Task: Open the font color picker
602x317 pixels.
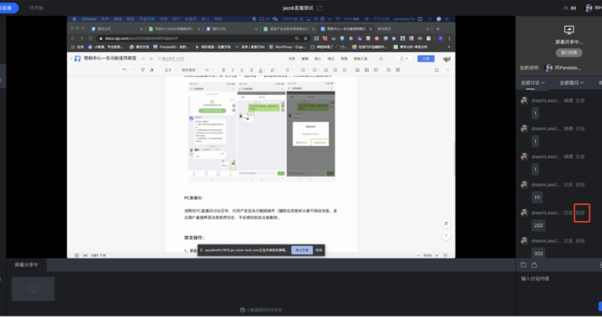Action: pyautogui.click(x=261, y=70)
